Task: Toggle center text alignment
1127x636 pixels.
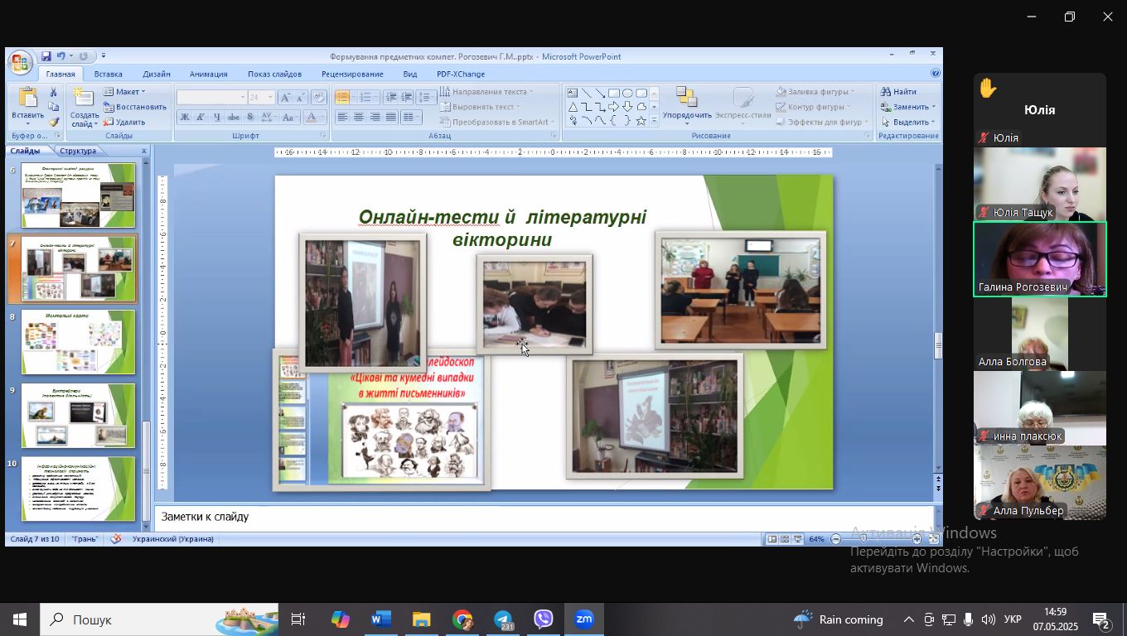Action: pyautogui.click(x=359, y=118)
